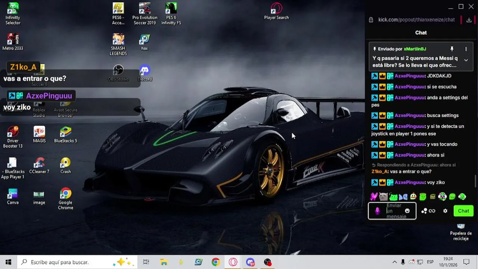
Task: Open Player Search desktop shortcut
Action: pos(276,11)
